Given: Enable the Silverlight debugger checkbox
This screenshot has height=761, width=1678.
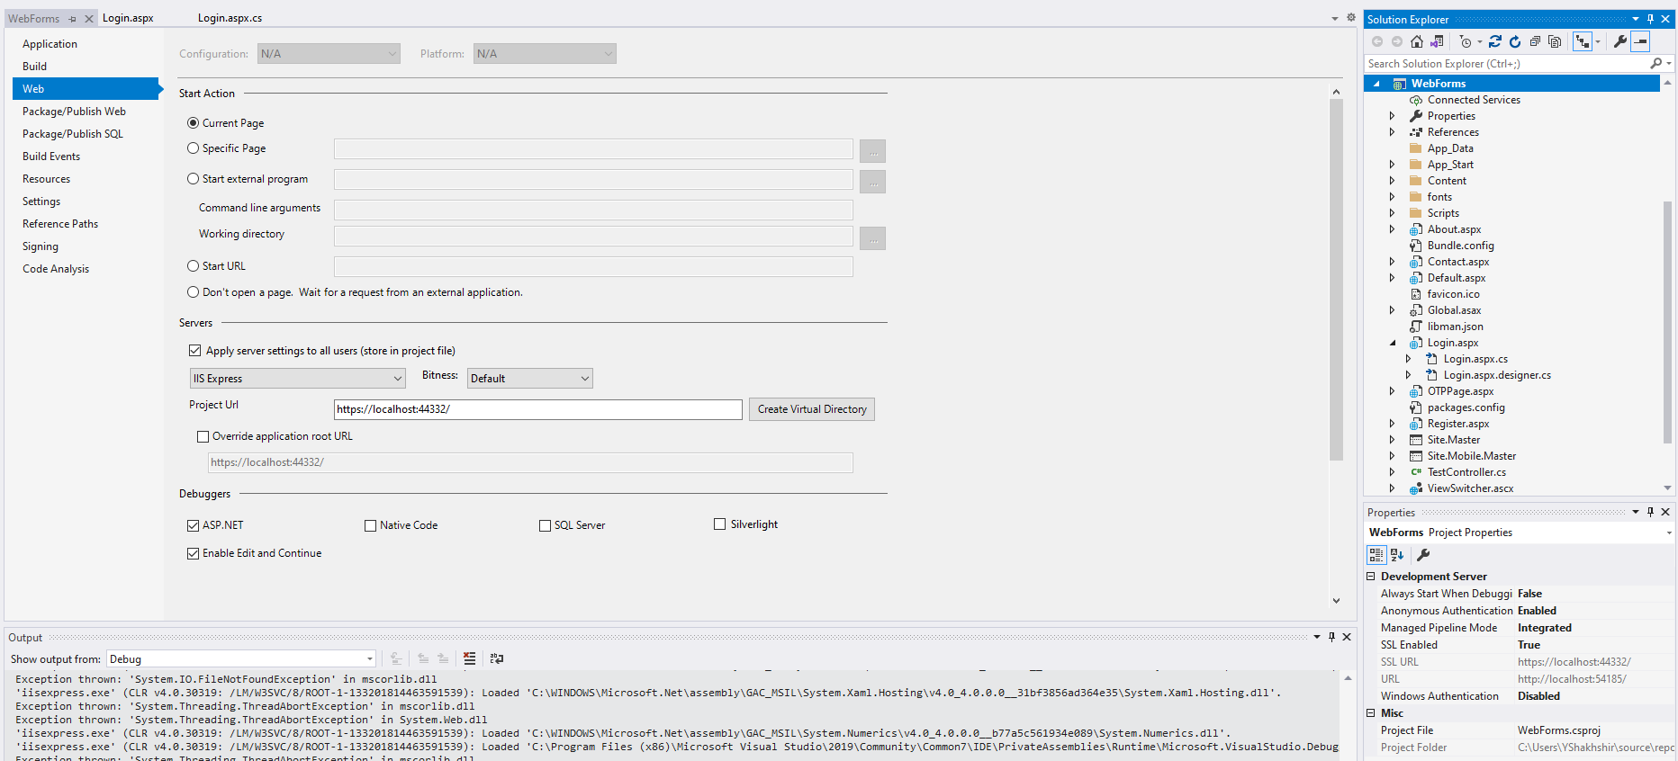Looking at the screenshot, I should [719, 524].
